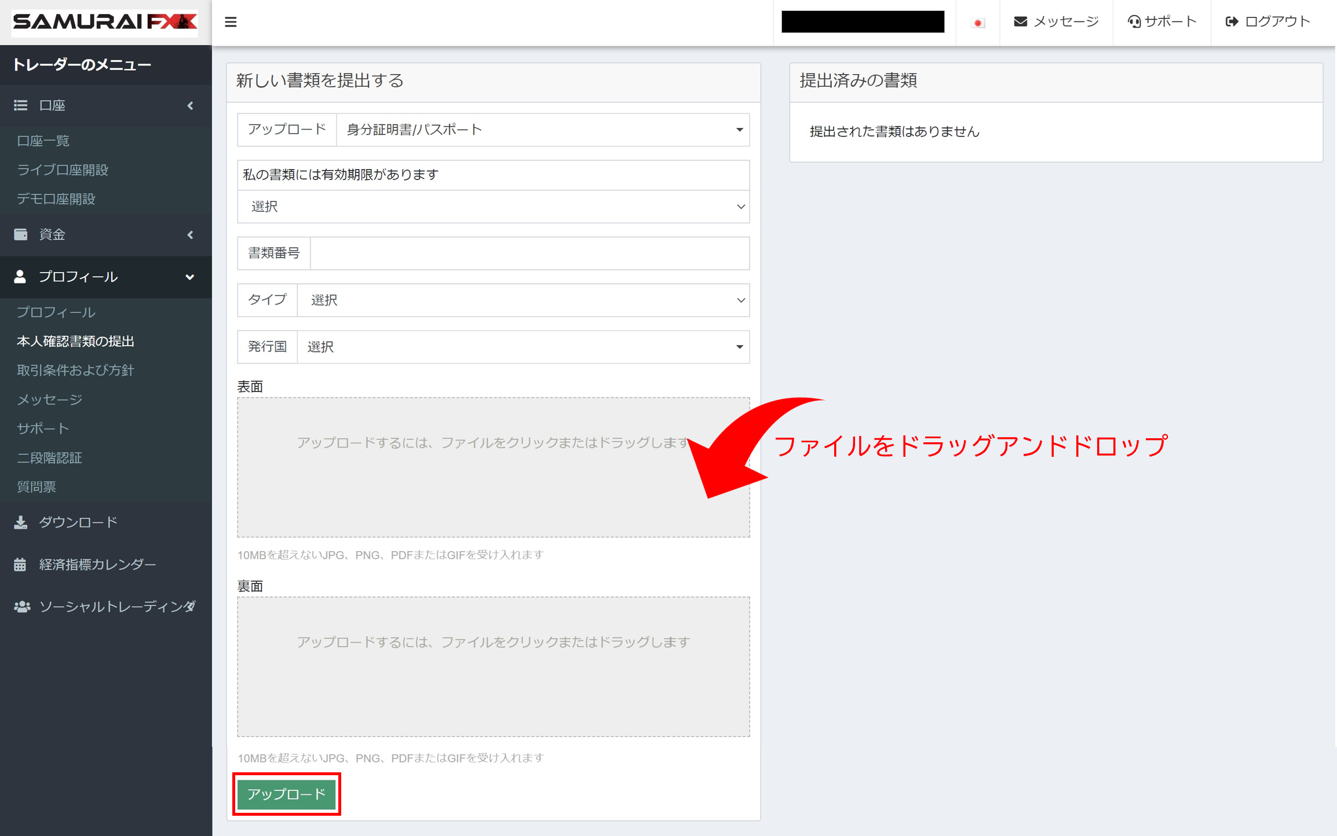The width and height of the screenshot is (1337, 836).
Task: Expand the 資金 menu chevron
Action: tap(190, 234)
